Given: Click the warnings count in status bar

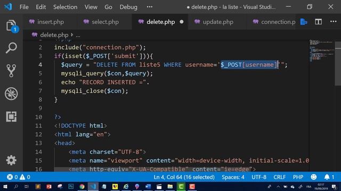Looking at the screenshot, I should click(x=25, y=177).
